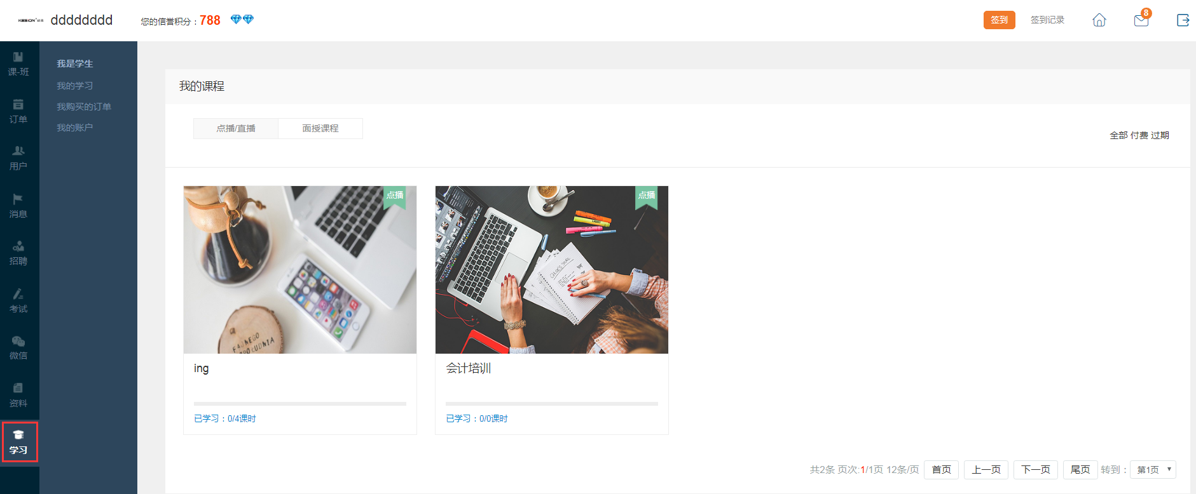Select the 点播/直播 tab
Screen dimensions: 1196x494
236,128
